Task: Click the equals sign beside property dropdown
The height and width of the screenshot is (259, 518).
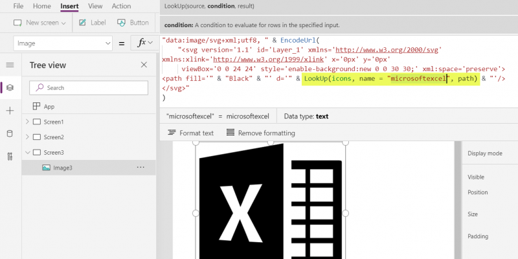Action: tap(122, 43)
